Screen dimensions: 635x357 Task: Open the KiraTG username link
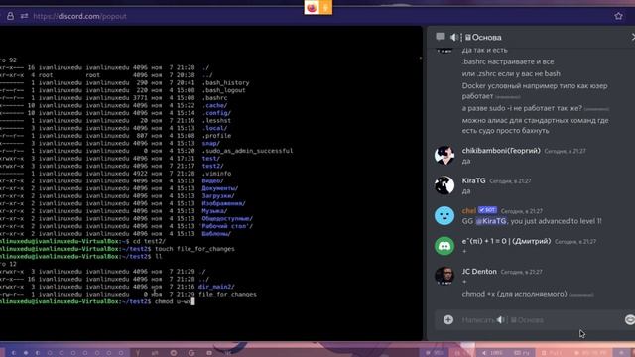(x=473, y=180)
